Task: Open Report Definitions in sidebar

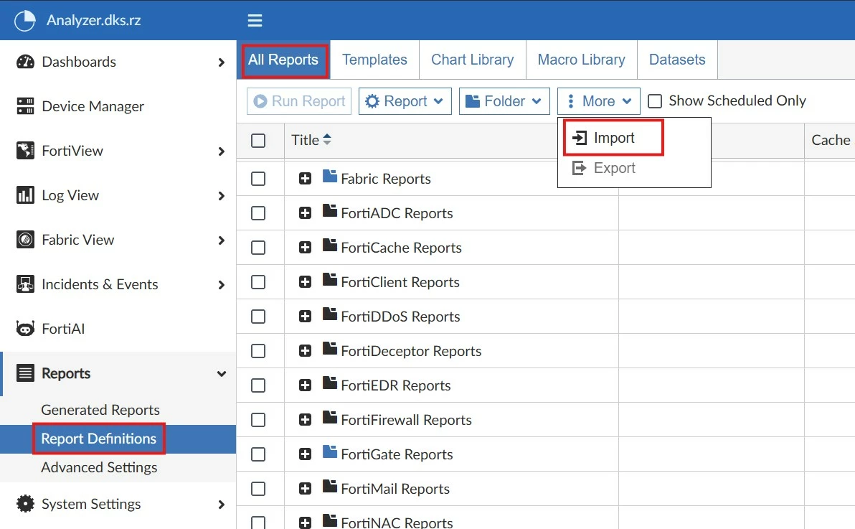Action: click(99, 439)
